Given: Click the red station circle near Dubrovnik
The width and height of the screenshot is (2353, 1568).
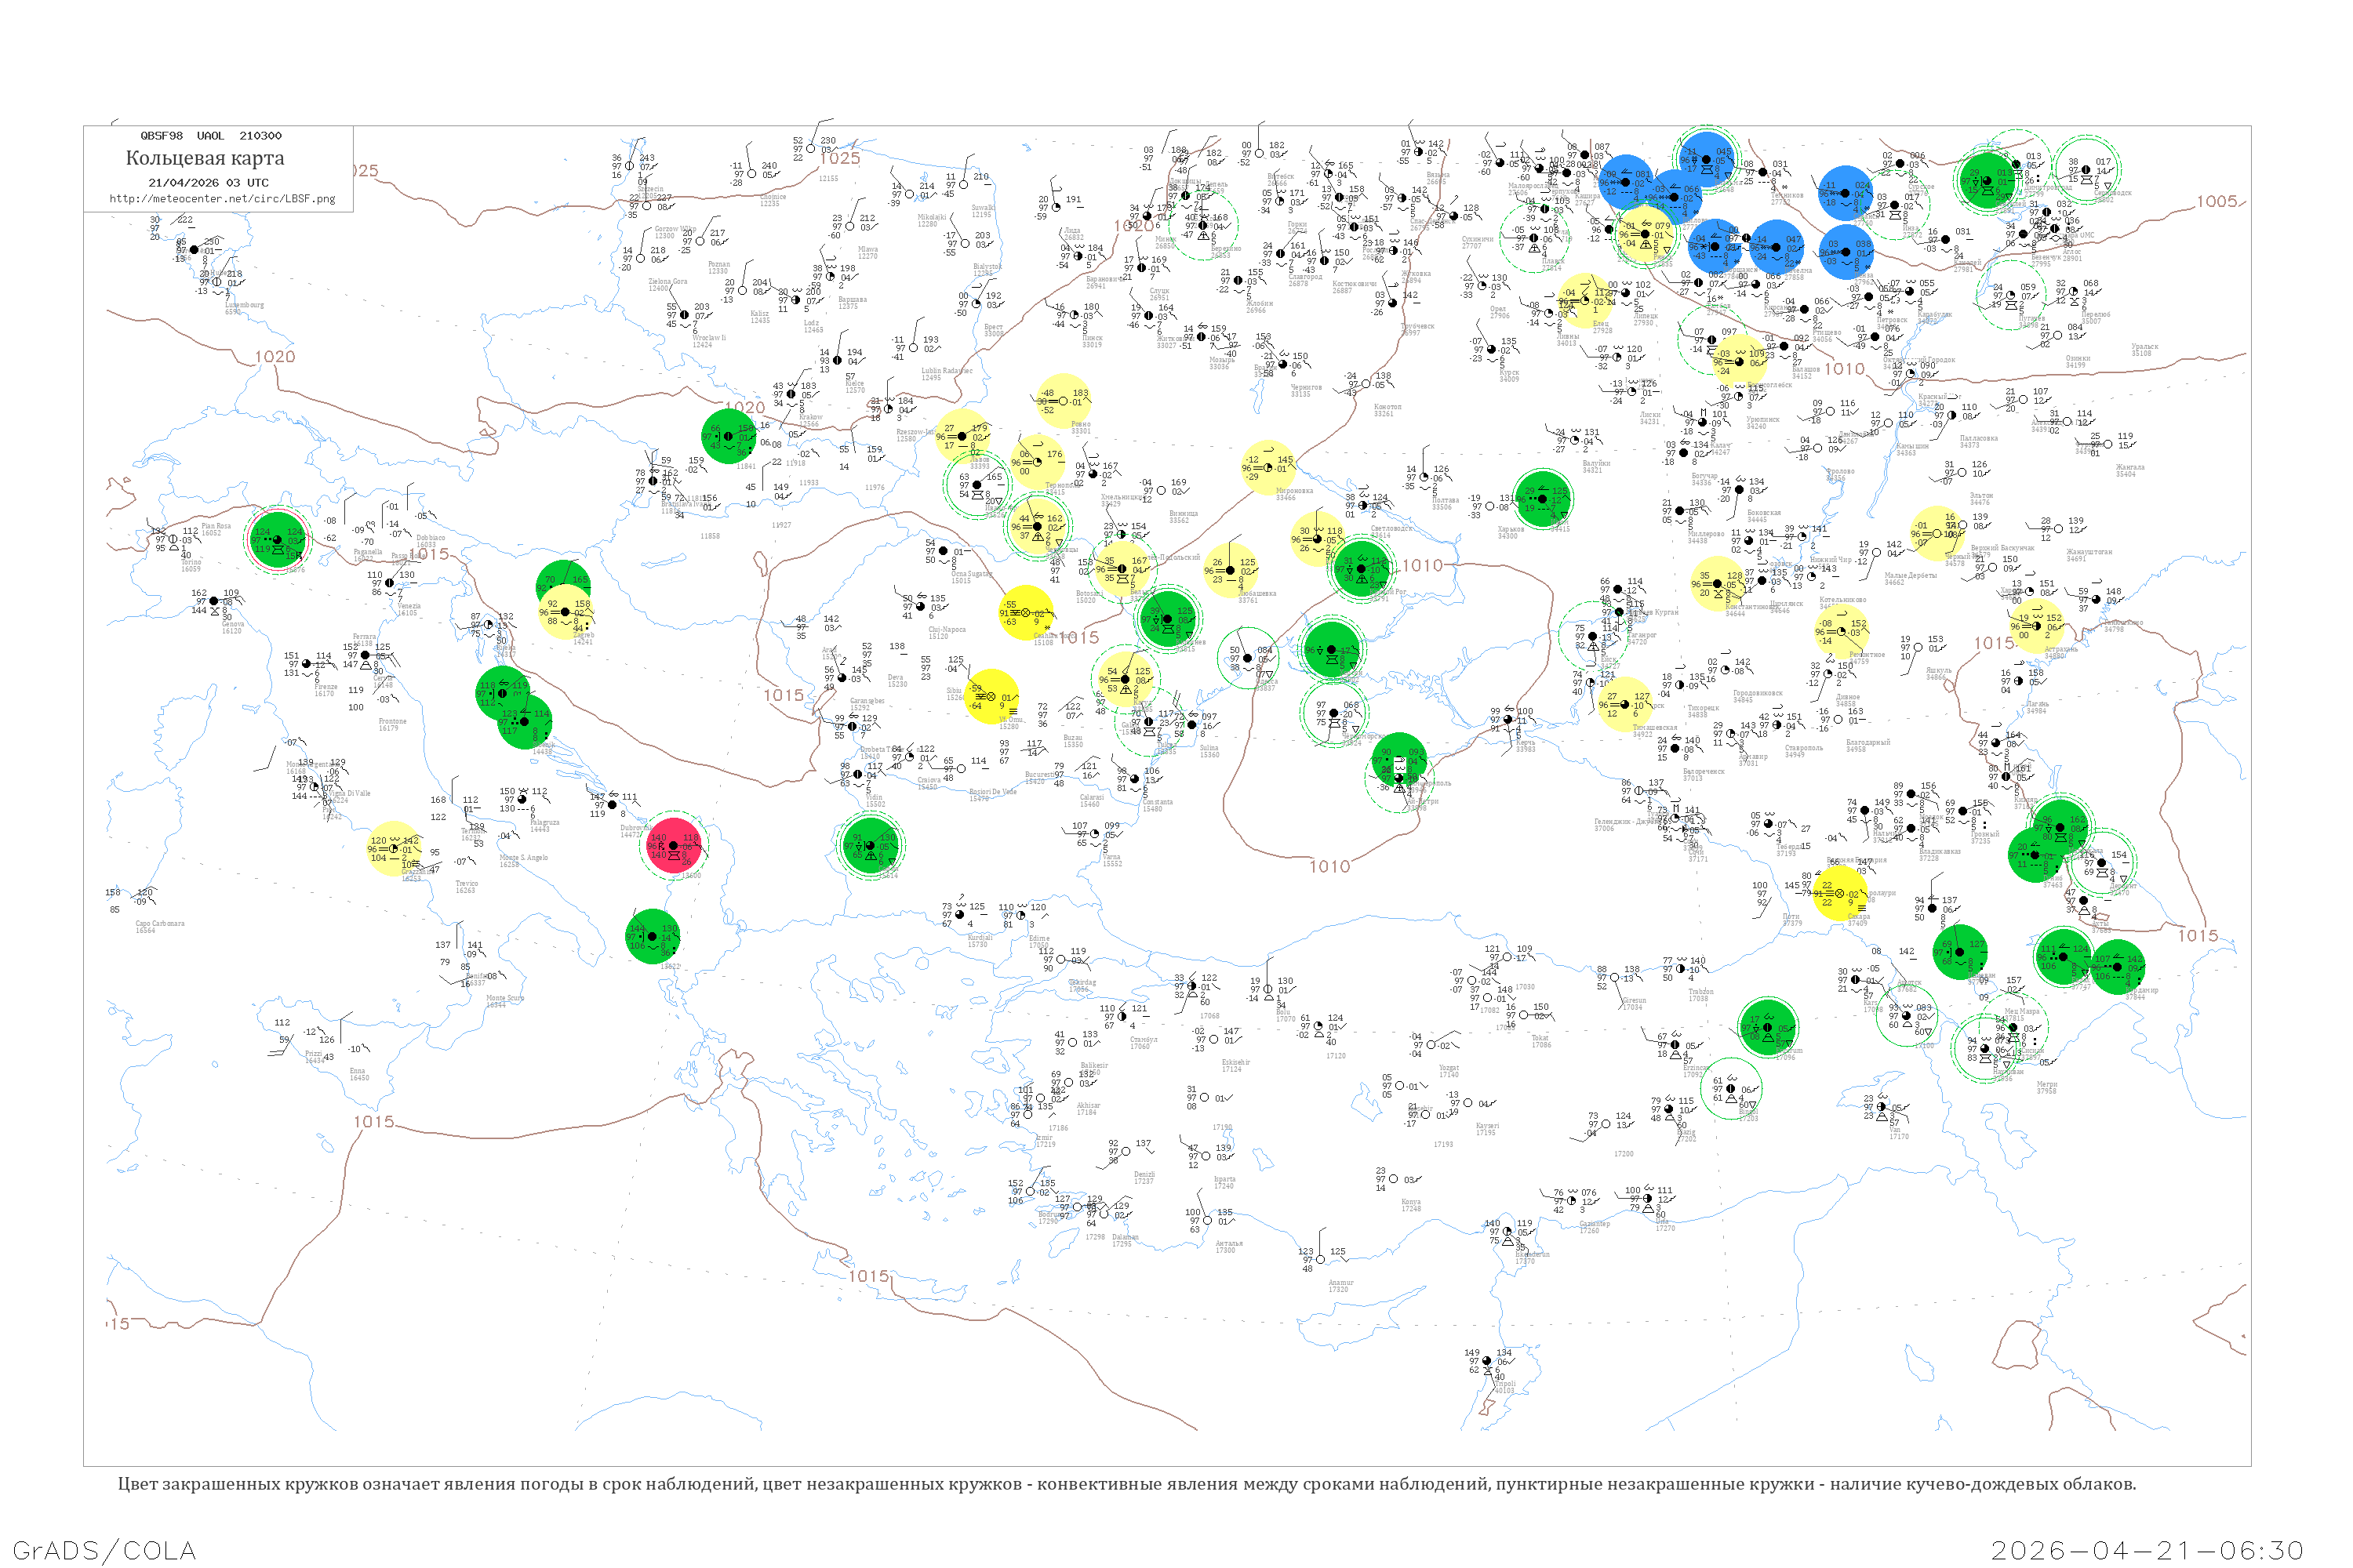Looking at the screenshot, I should pyautogui.click(x=675, y=845).
